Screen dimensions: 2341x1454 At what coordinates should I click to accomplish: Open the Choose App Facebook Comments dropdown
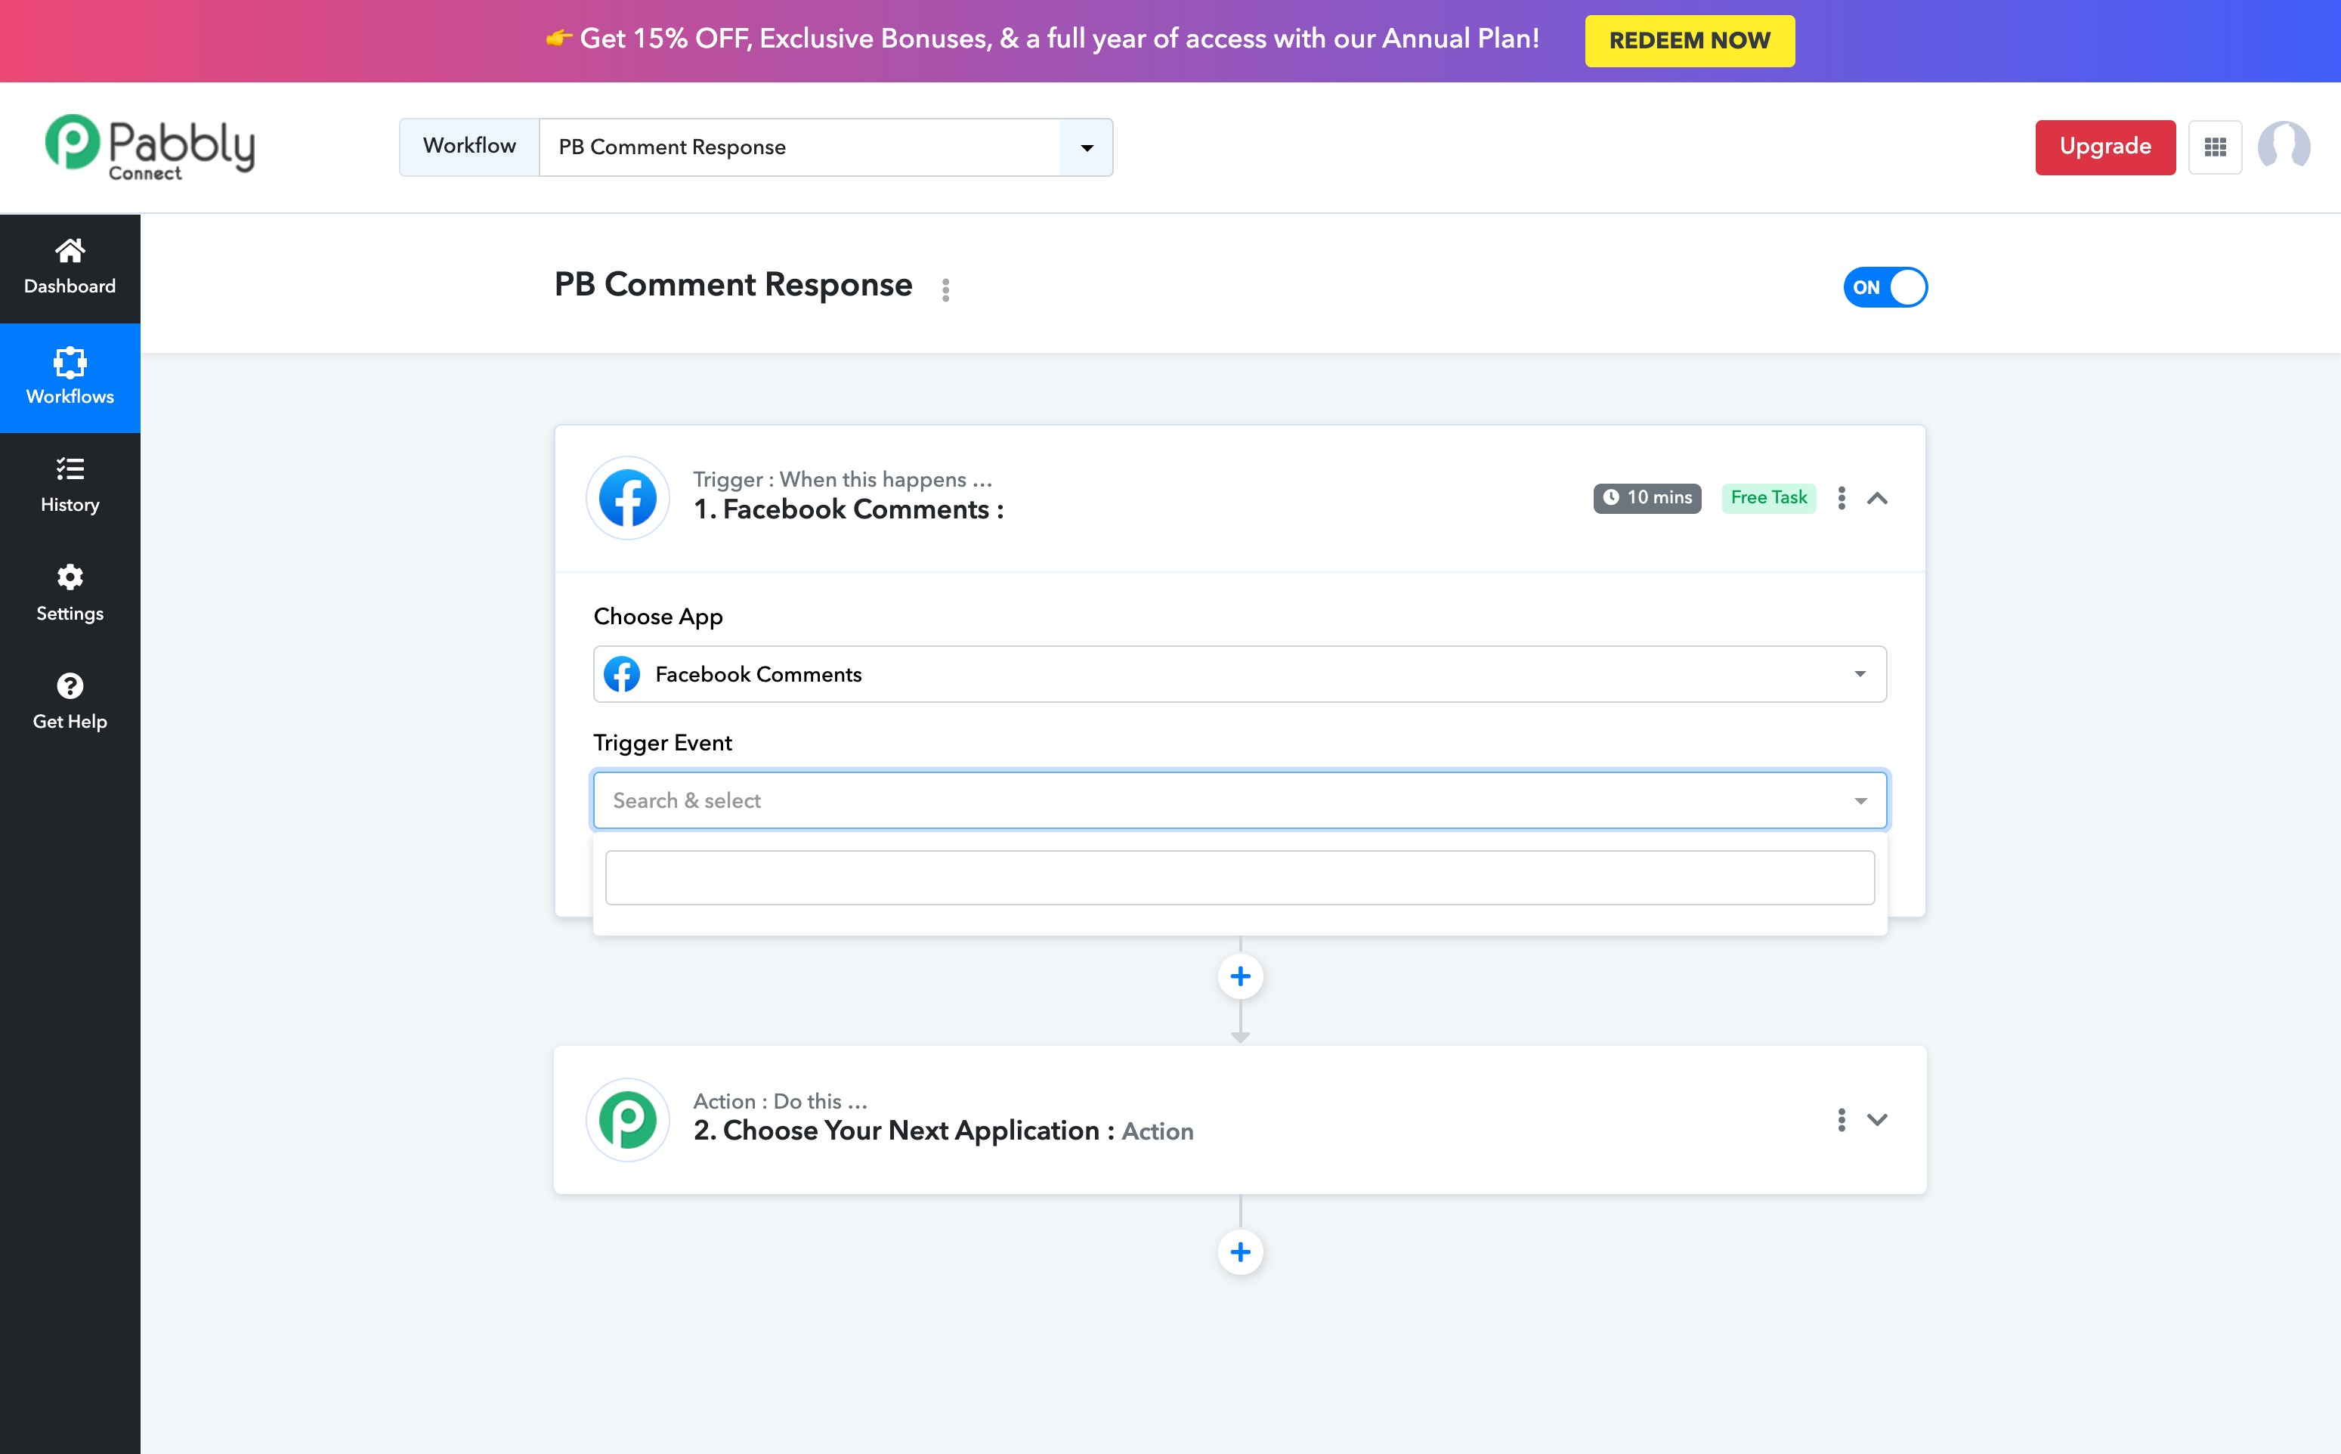(1240, 674)
